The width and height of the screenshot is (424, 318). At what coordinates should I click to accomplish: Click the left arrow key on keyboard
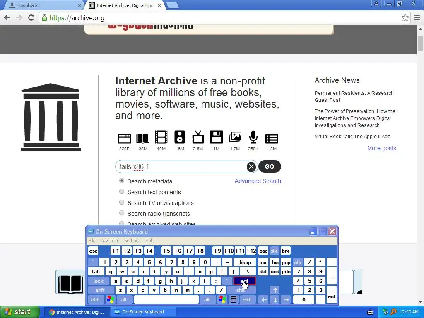[x=264, y=300]
